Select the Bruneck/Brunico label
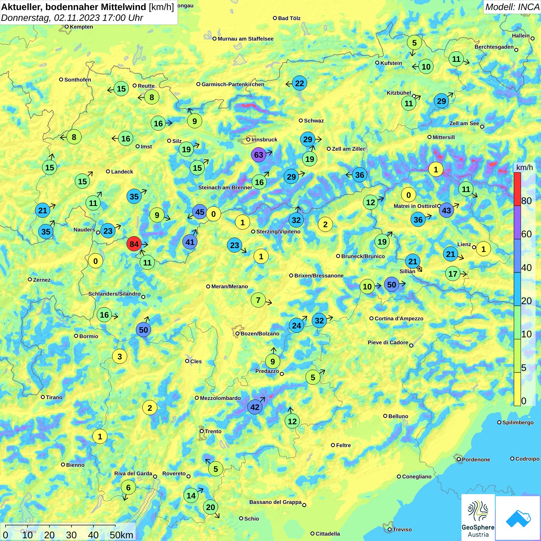 point(363,256)
